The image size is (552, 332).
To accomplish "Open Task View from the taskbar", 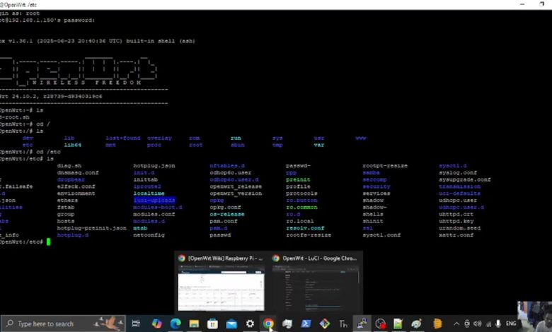I will (x=136, y=324).
